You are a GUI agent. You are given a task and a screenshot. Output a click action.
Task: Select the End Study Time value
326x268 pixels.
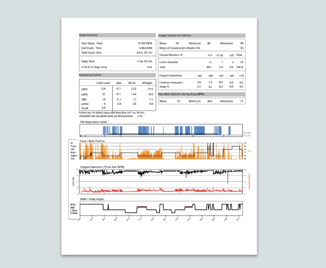[x=146, y=48]
